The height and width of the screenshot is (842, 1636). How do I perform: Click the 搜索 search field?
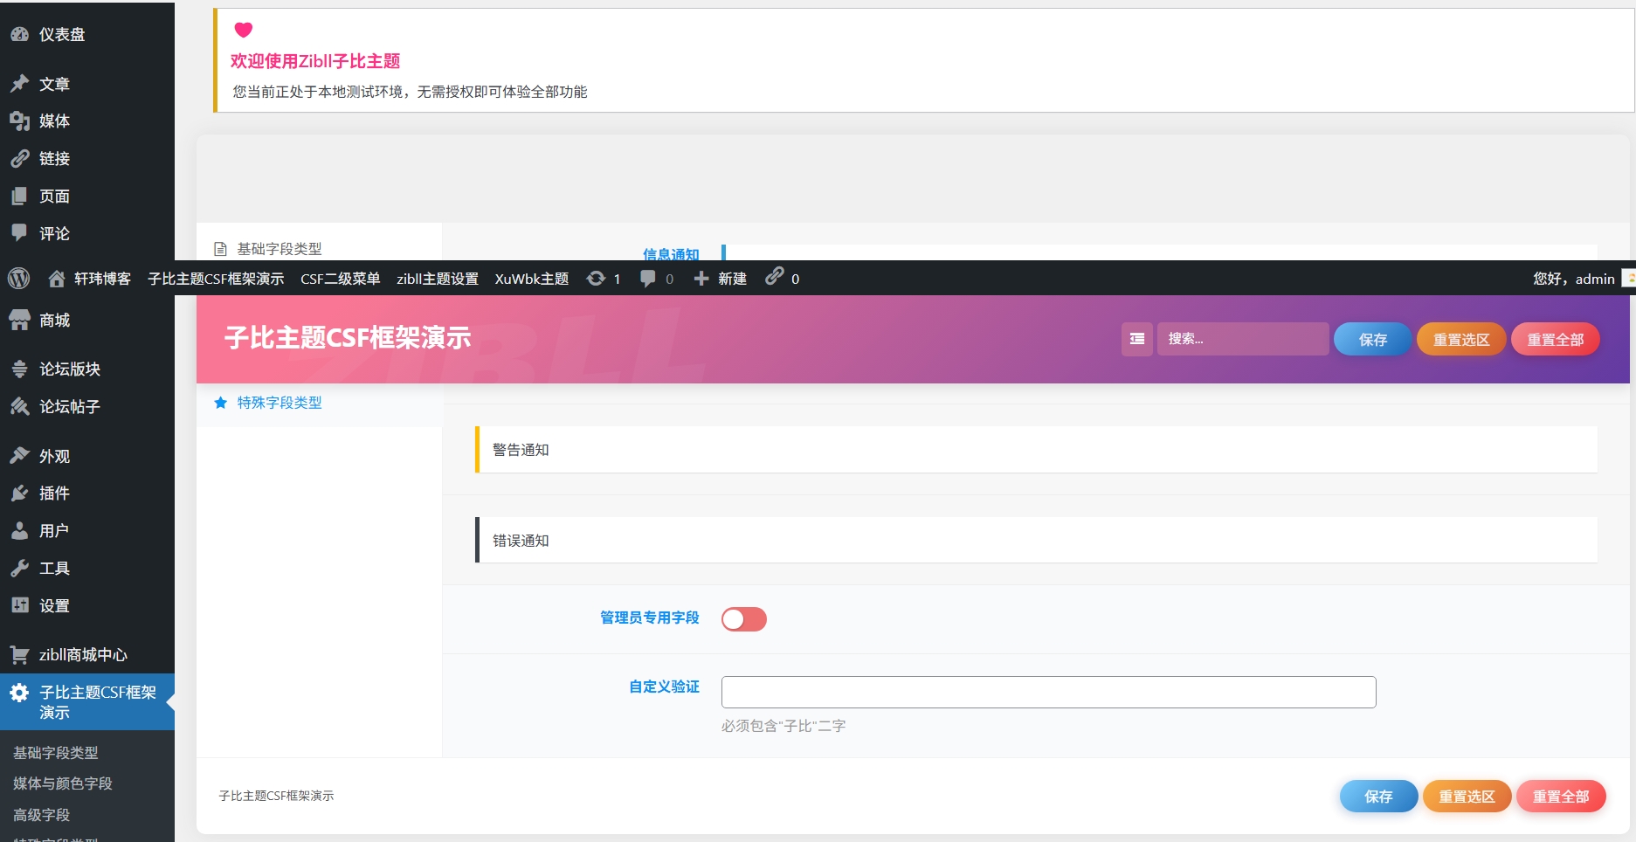pos(1242,339)
